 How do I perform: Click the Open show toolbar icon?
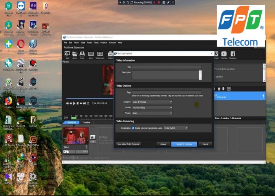[x=75, y=54]
